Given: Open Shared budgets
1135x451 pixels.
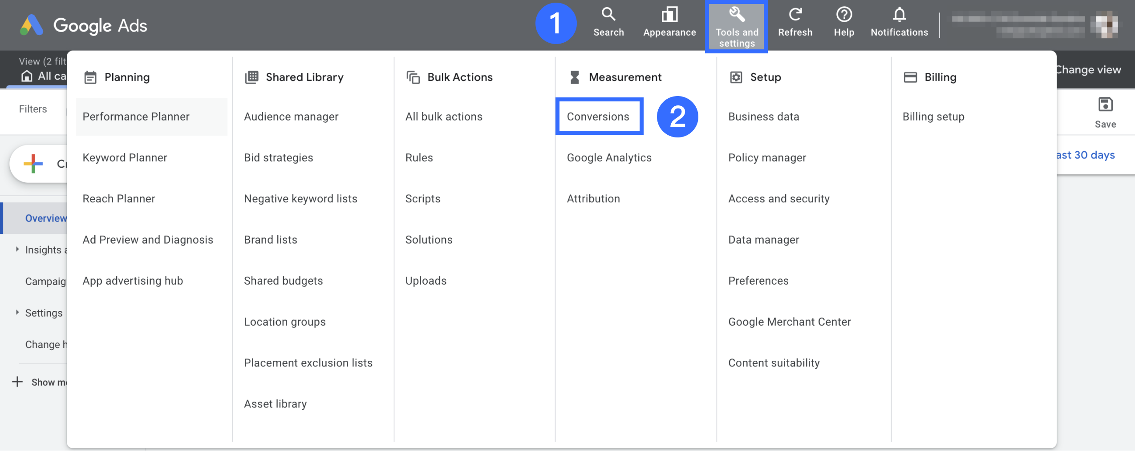Looking at the screenshot, I should 283,281.
